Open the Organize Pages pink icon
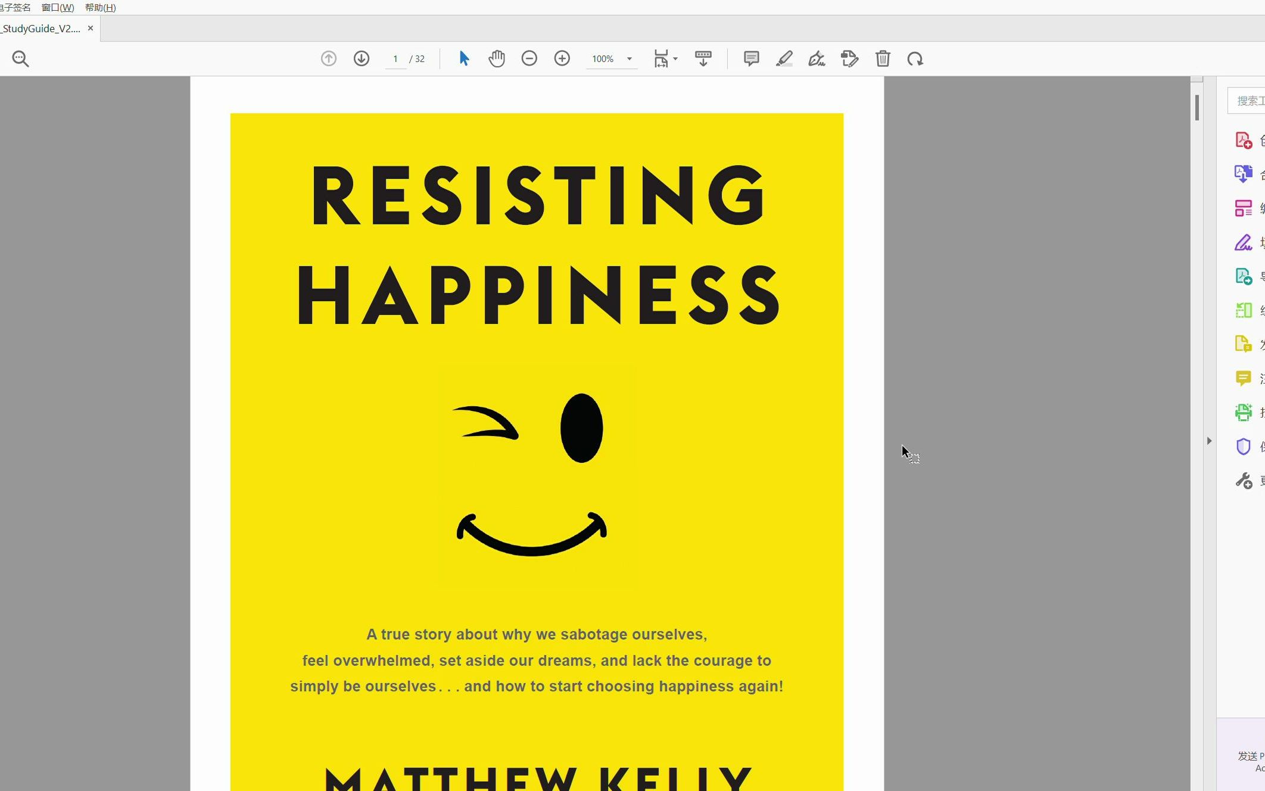1265x791 pixels. coord(1244,208)
